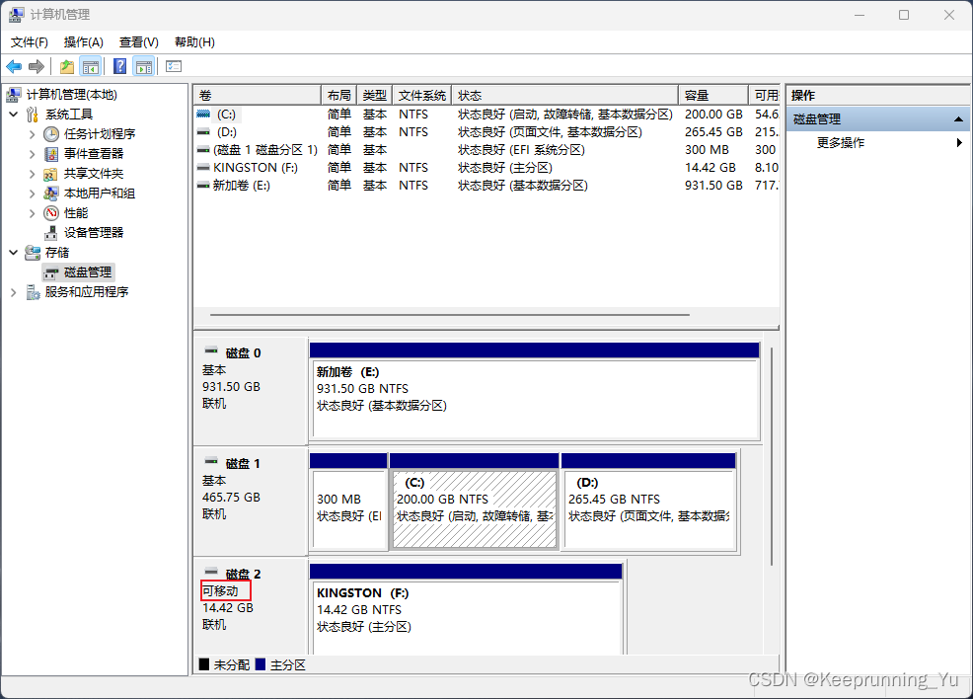
Task: Open the 操作(A) menu
Action: [x=84, y=42]
